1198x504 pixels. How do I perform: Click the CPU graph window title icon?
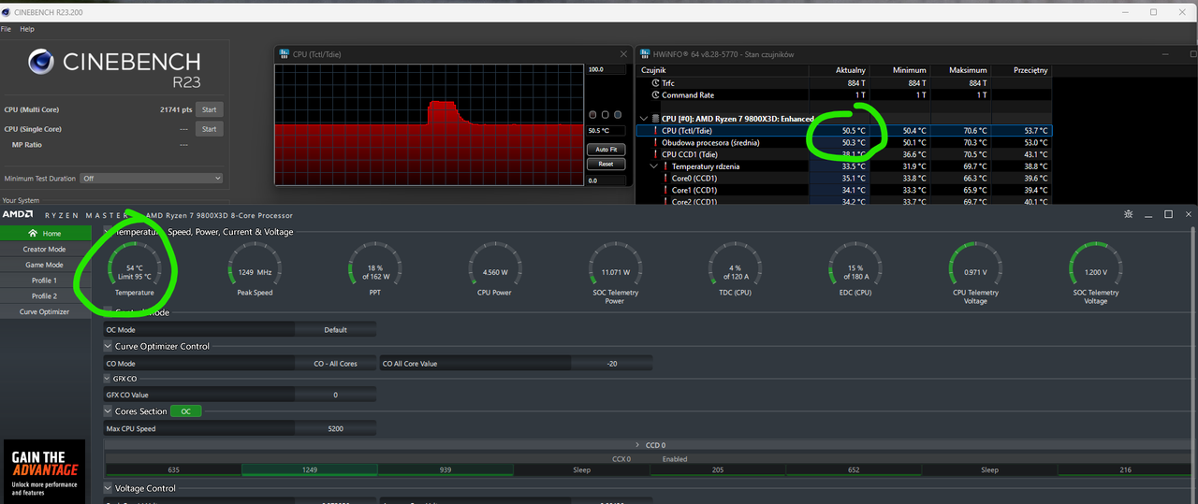point(285,54)
